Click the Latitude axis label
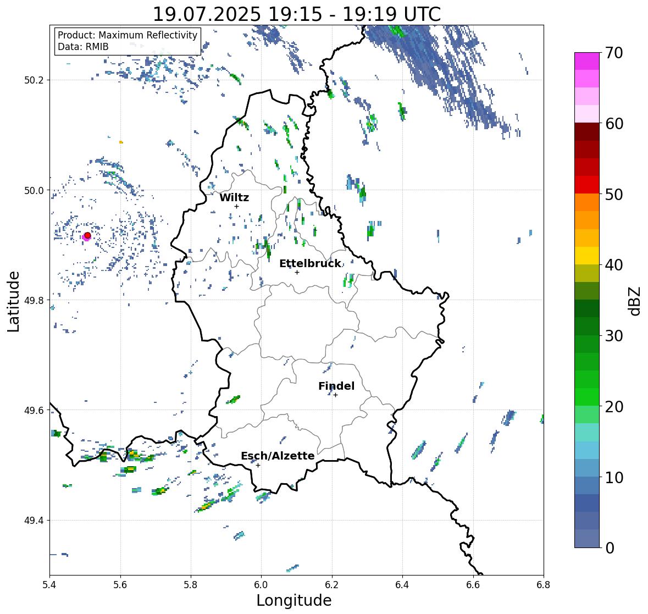 (14, 301)
